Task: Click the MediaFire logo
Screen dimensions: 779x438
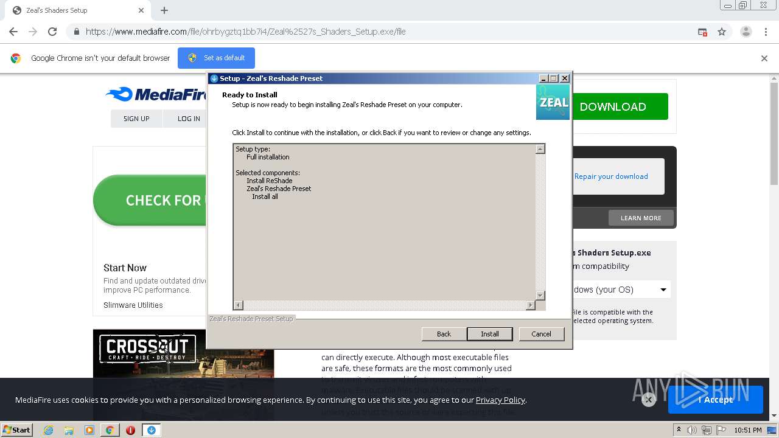Action: [x=156, y=94]
